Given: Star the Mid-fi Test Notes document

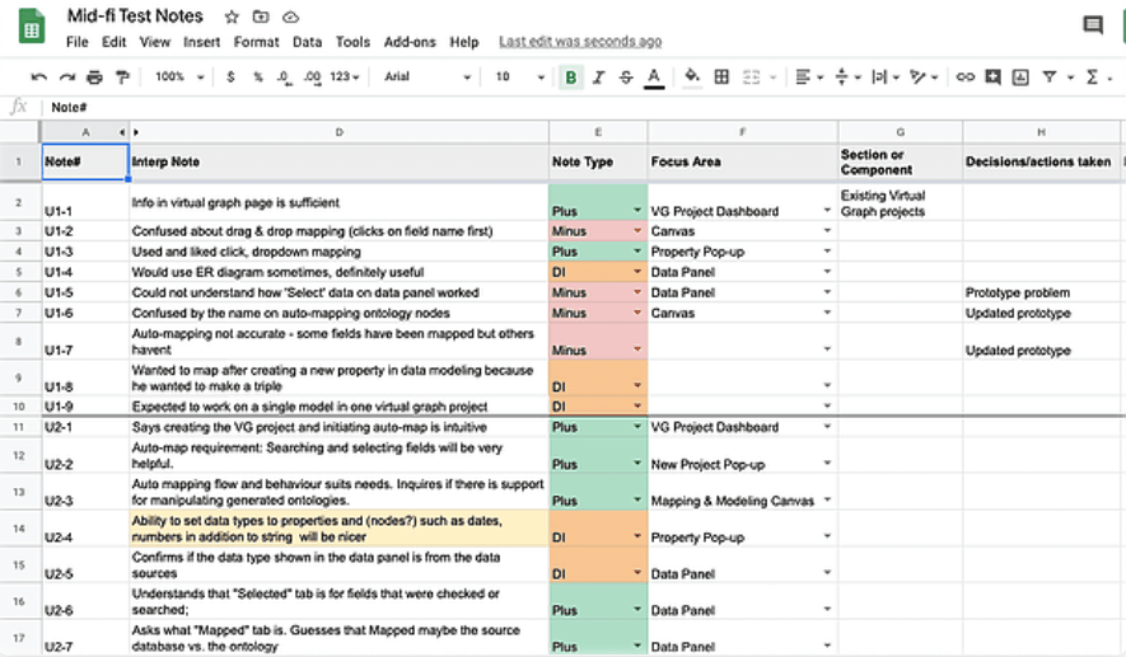Looking at the screenshot, I should pyautogui.click(x=232, y=17).
